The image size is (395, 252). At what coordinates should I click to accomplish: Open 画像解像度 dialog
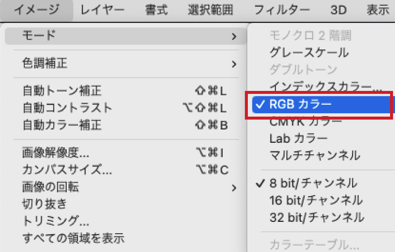tap(56, 153)
